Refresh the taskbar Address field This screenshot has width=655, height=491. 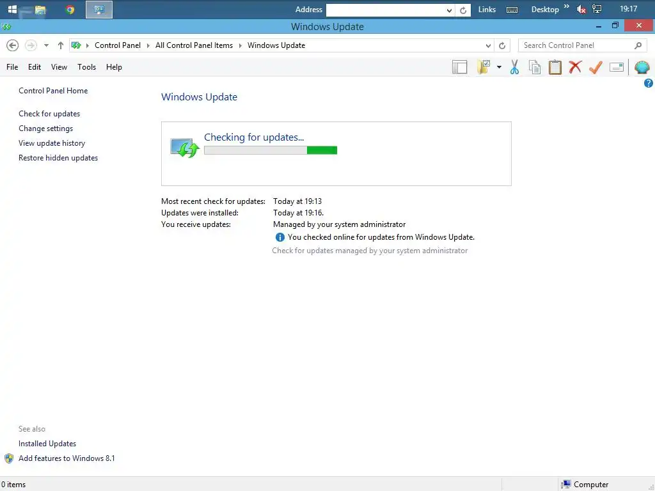tap(463, 10)
